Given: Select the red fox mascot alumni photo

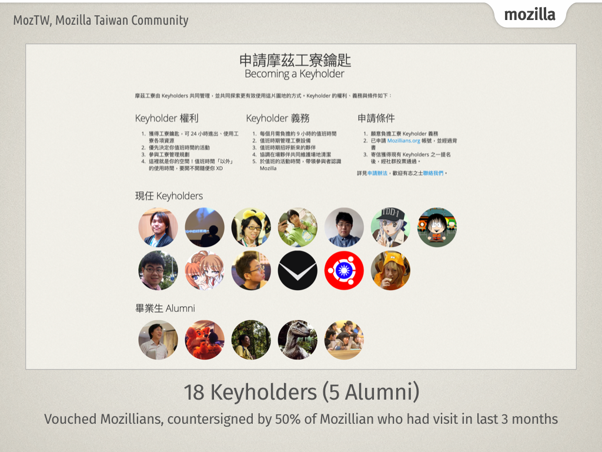Looking at the screenshot, I should tap(205, 340).
